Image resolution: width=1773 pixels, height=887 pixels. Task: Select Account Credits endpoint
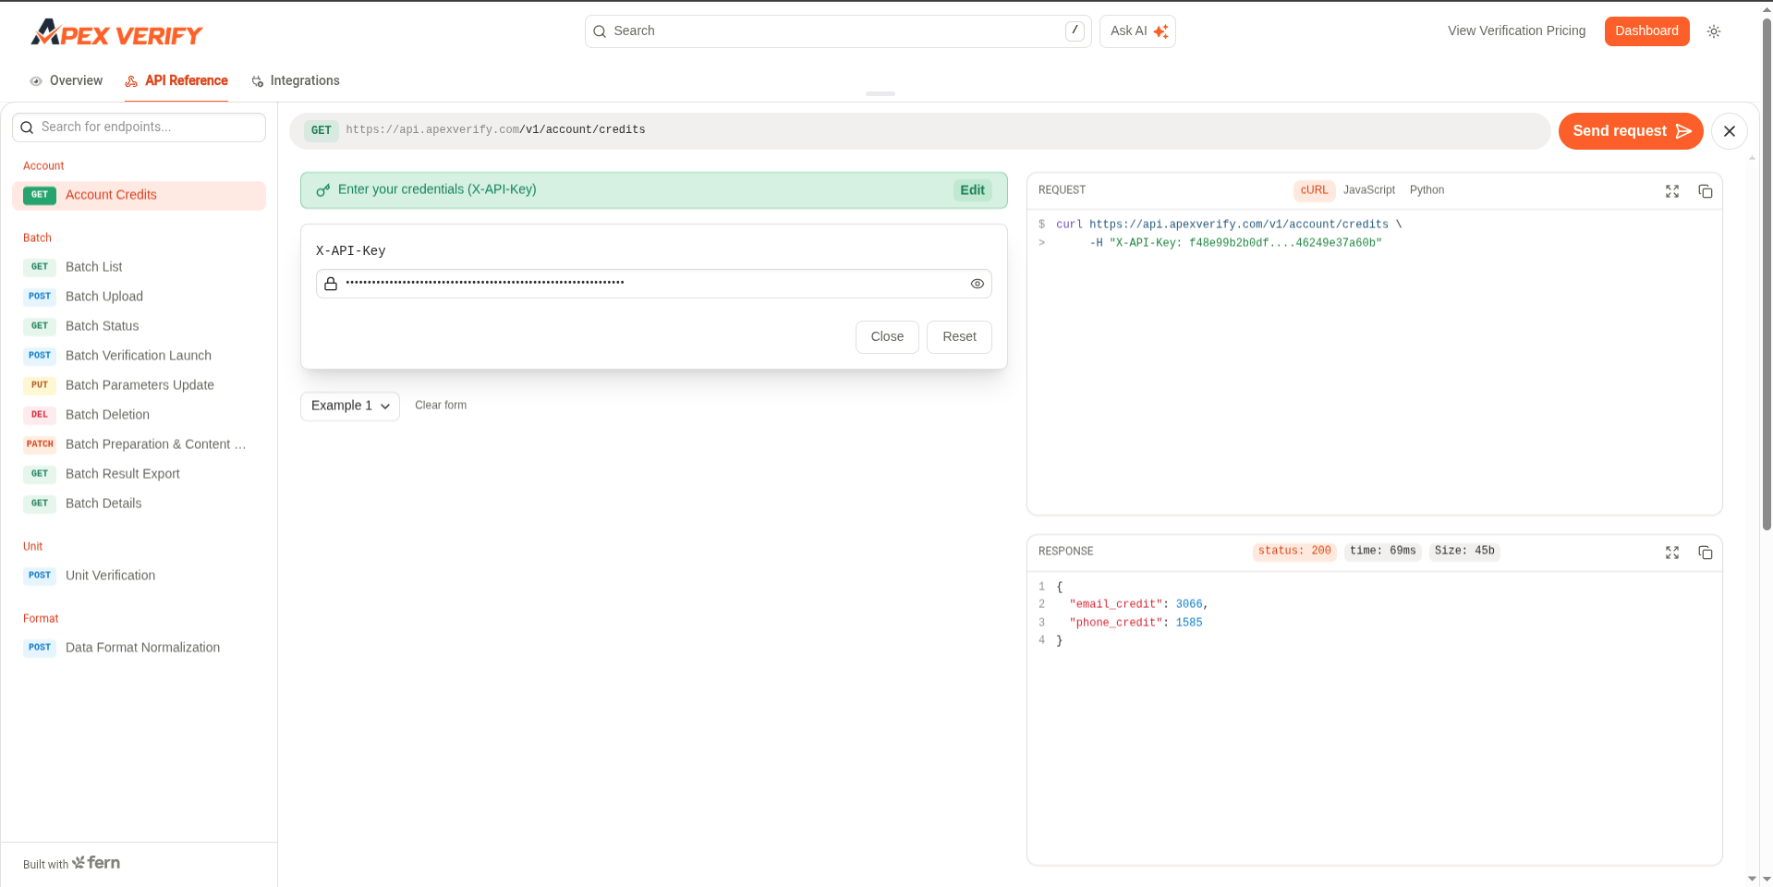[x=139, y=195]
